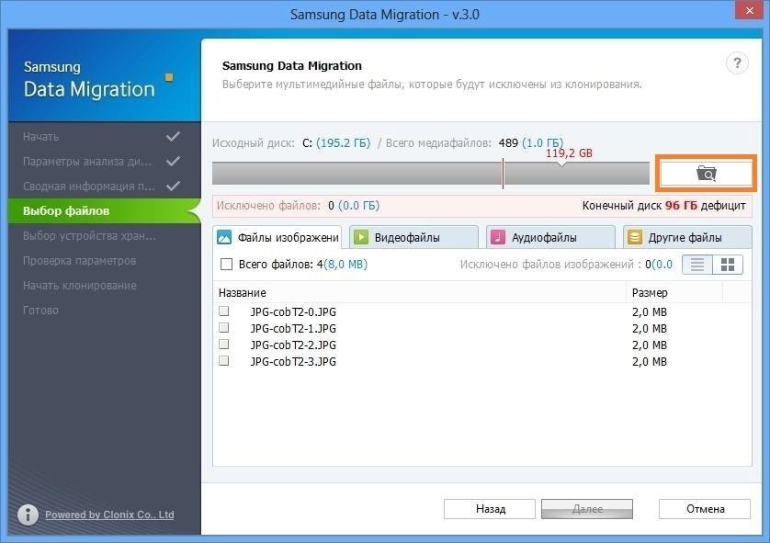Image resolution: width=770 pixels, height=543 pixels.
Task: Click the 'Размер' column header
Action: (674, 292)
